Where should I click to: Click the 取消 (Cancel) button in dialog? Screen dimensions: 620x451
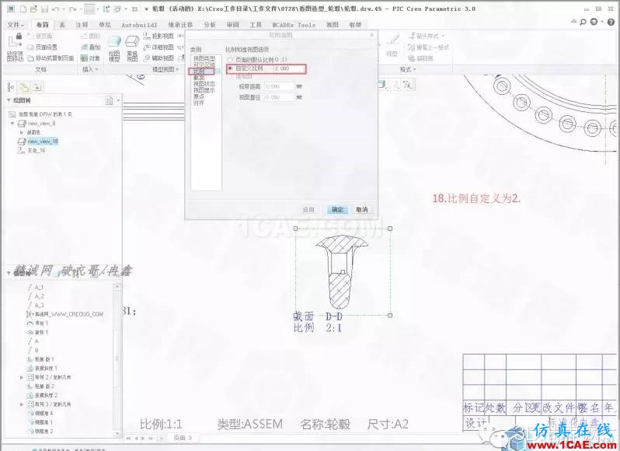[362, 210]
